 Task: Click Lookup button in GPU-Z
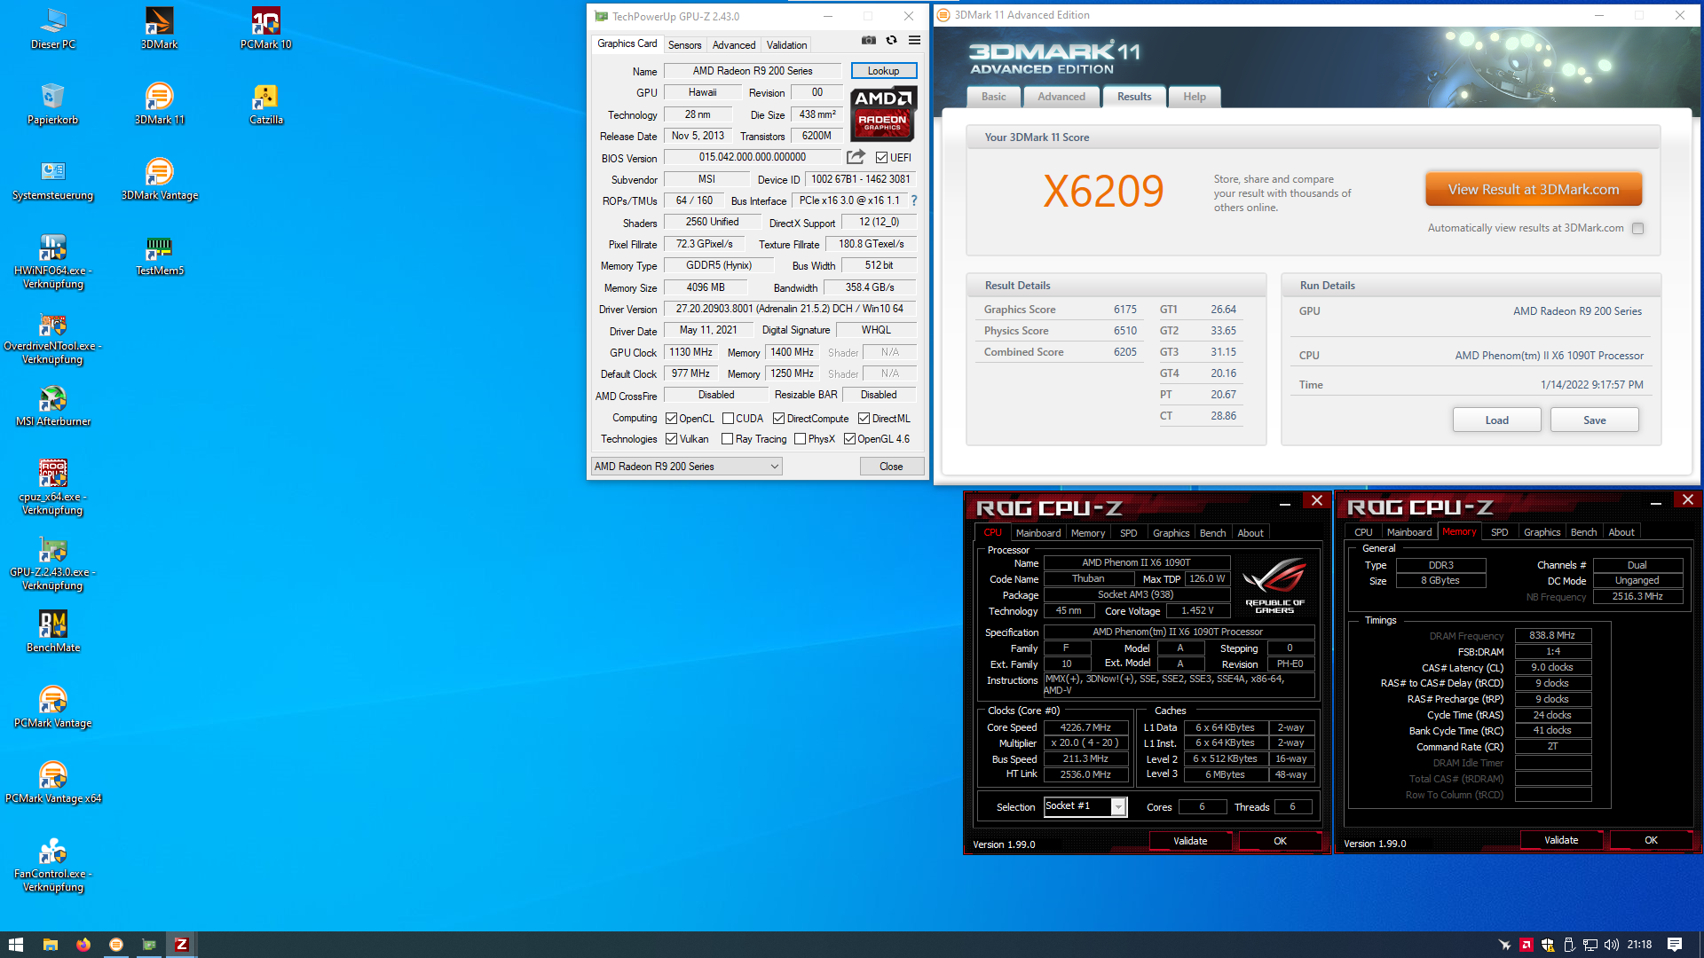[x=883, y=71]
